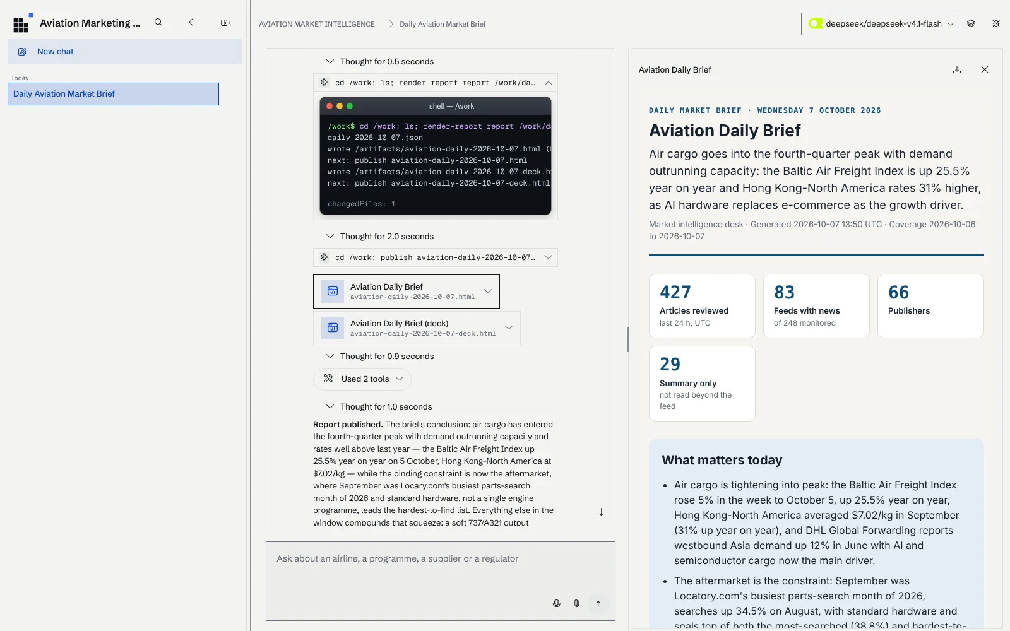Screen dimensions: 1010x631
Task: Click the app grid logo icon
Action: click(x=21, y=23)
